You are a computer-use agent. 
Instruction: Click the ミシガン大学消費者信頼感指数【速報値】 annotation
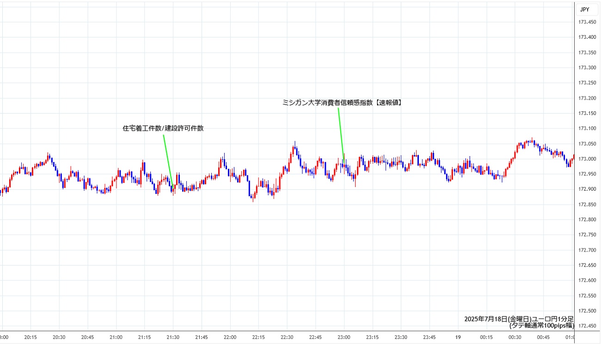click(343, 103)
